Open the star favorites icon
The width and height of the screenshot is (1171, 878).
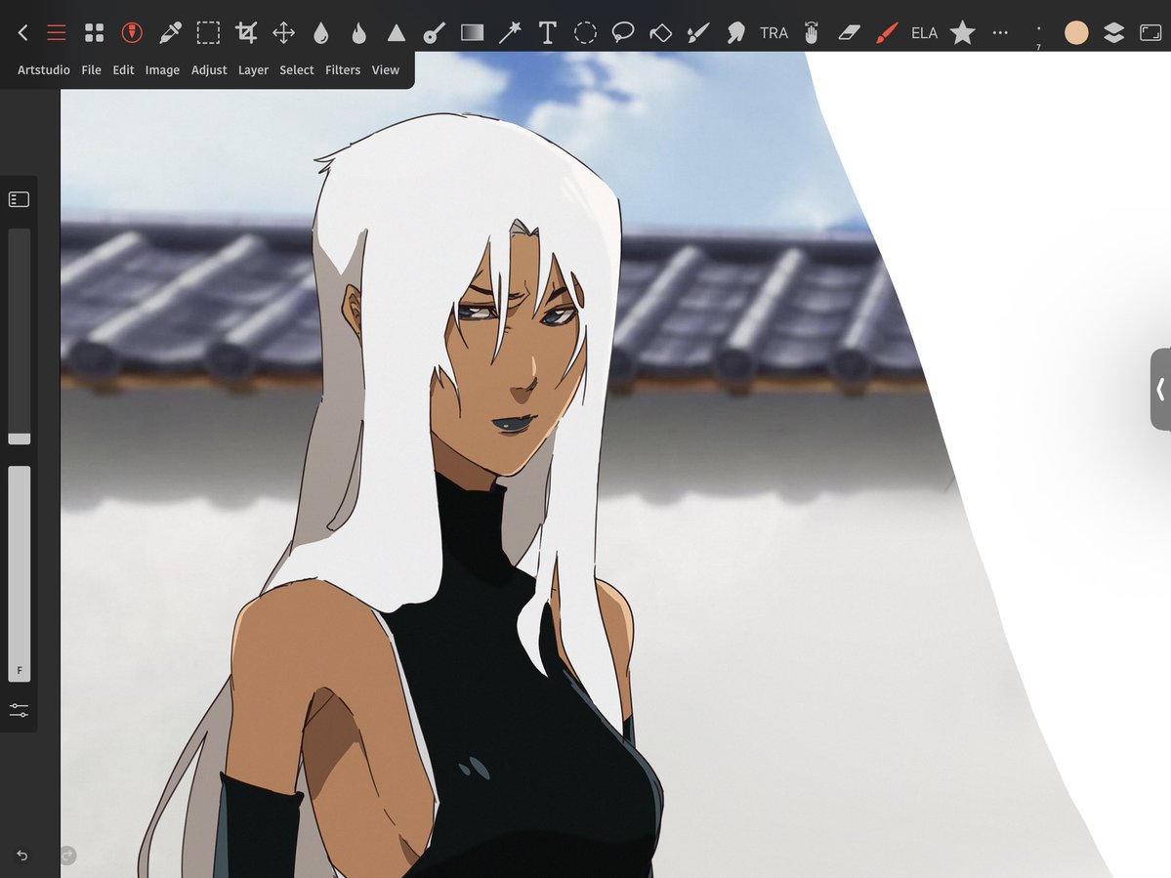pyautogui.click(x=962, y=33)
